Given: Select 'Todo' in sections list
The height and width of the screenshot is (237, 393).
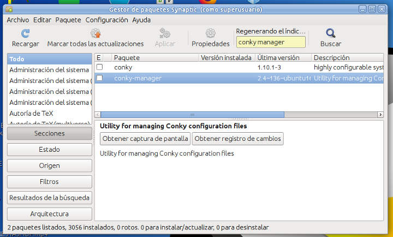Looking at the screenshot, I should 50,59.
